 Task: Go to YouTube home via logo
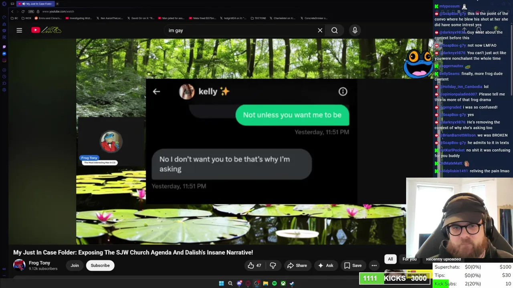point(46,30)
